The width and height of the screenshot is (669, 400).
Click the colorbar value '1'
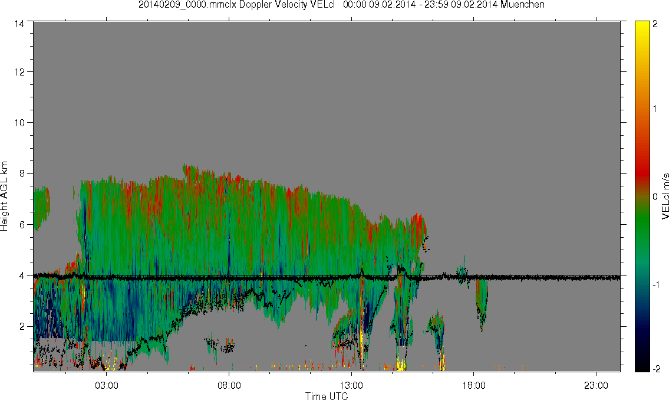click(x=655, y=109)
